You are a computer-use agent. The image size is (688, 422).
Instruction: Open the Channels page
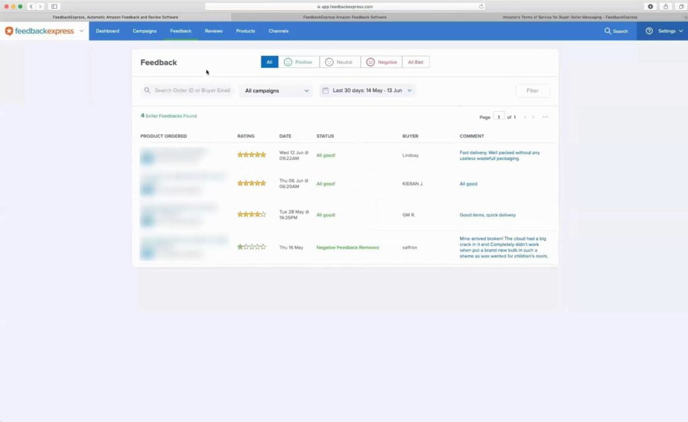coord(279,31)
